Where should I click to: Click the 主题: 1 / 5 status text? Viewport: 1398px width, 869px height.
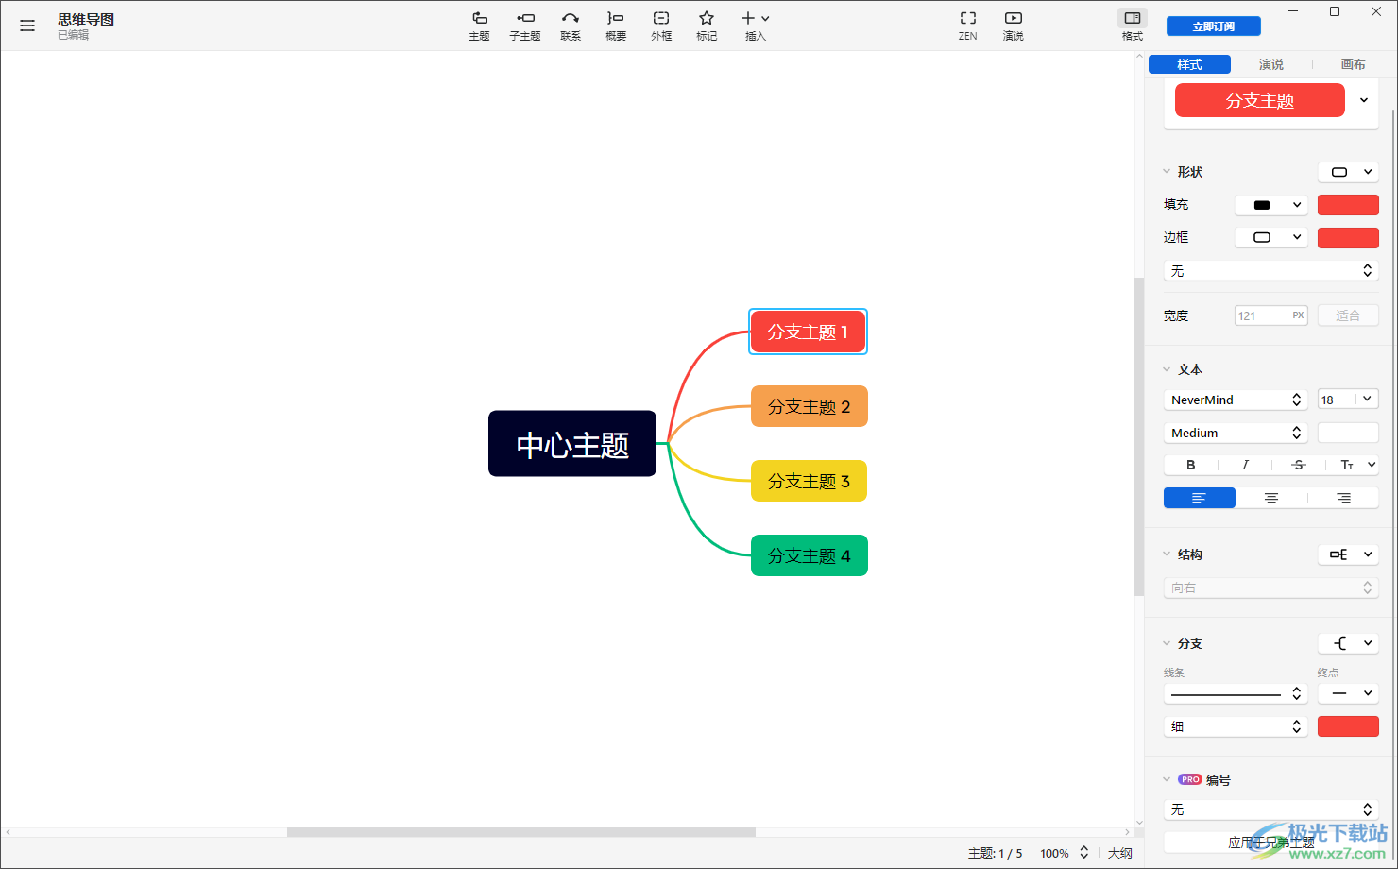(995, 853)
